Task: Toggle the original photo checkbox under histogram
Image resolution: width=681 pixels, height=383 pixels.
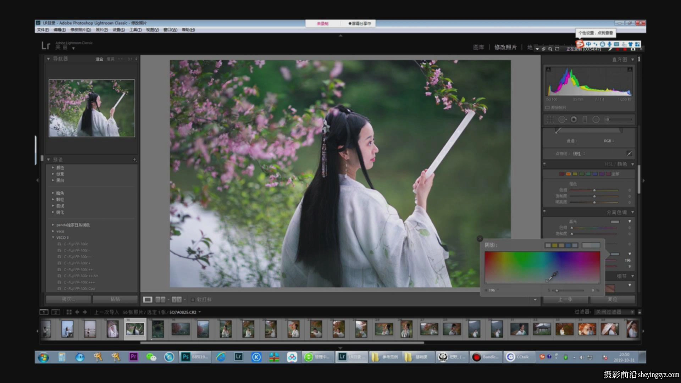Action: point(547,107)
